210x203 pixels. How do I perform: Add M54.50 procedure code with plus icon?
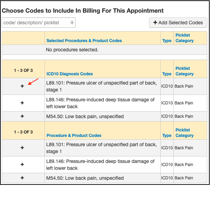click(22, 178)
